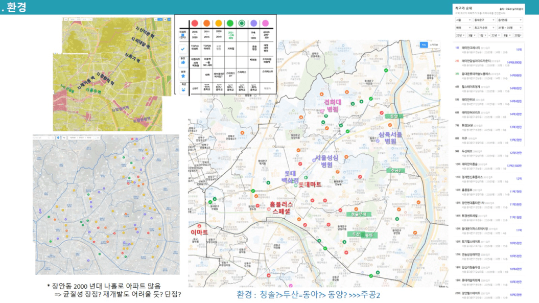Image resolution: width=539 pixels, height=303 pixels.
Task: Open rank 2 래미안답십리미드카운티 listing
Action: pyautogui.click(x=488, y=63)
